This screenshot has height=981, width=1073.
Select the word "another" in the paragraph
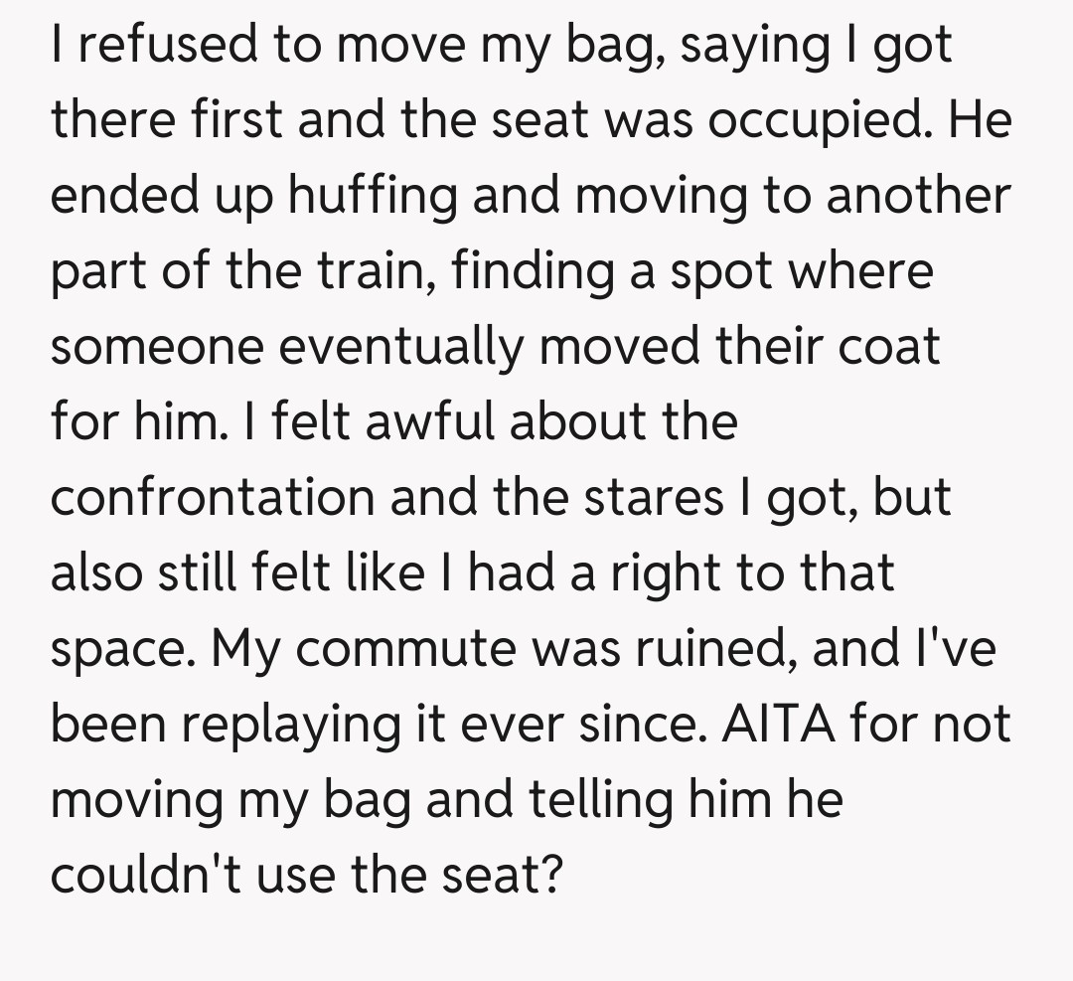point(918,196)
